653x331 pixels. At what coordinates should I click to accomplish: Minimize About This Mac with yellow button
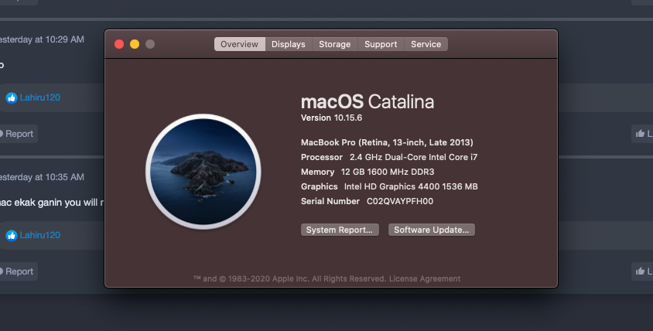point(135,44)
